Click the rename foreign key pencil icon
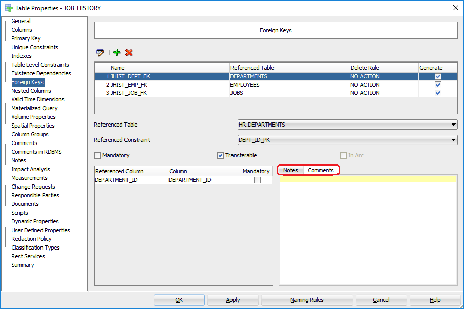 100,52
